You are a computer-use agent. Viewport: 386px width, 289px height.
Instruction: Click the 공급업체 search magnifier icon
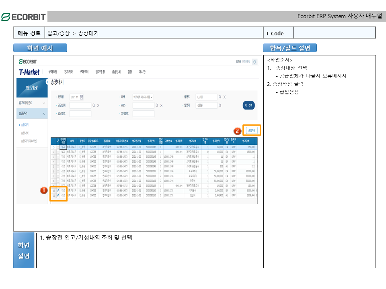pos(94,106)
